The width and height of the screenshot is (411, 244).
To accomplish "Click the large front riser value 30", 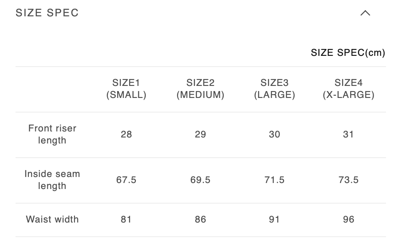I will point(274,134).
